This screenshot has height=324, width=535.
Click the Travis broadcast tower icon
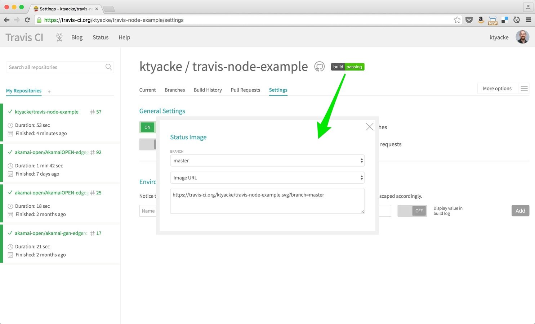[59, 37]
